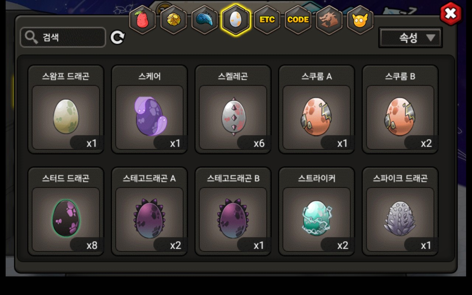Select the egg inventory tab
Viewport: 472px width, 295px height.
pyautogui.click(x=236, y=20)
